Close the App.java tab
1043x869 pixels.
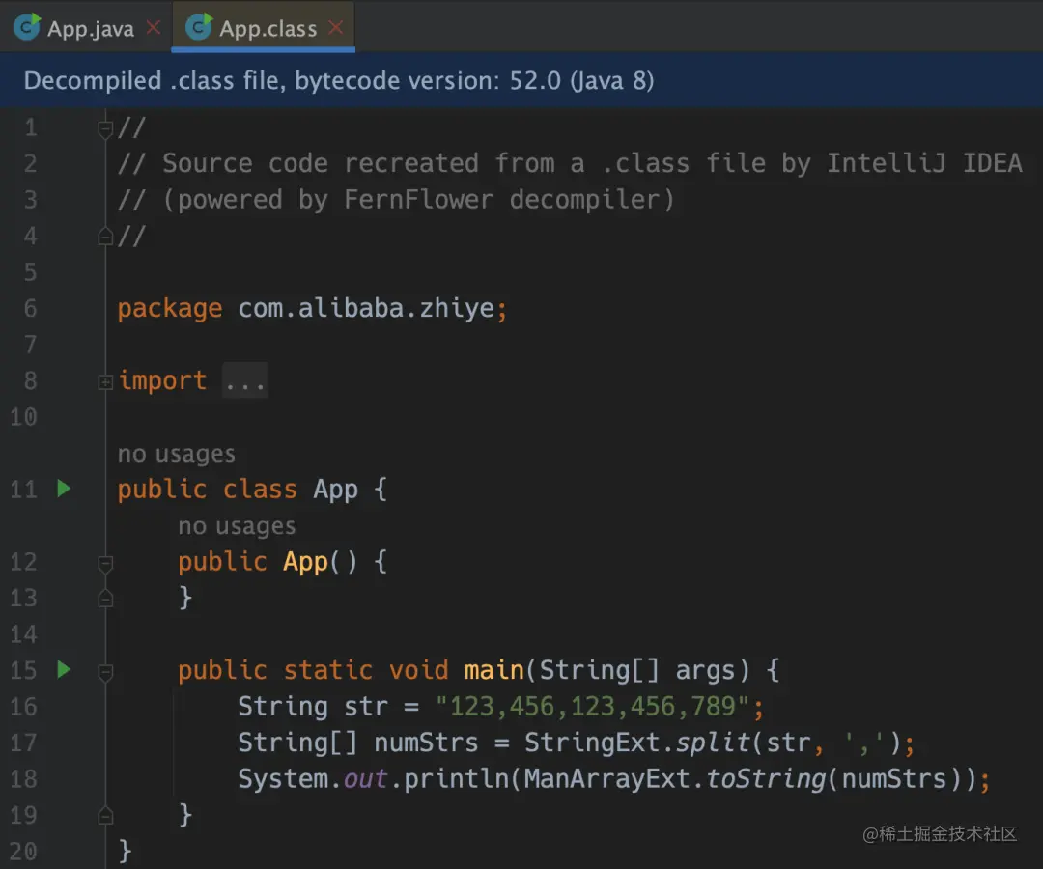154,27
